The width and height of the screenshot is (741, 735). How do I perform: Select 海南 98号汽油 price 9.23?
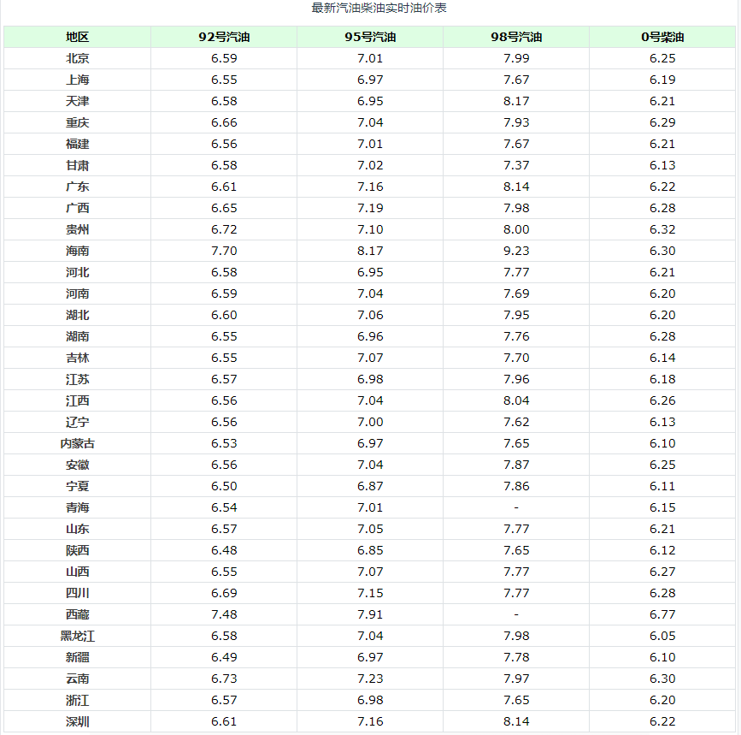(516, 251)
